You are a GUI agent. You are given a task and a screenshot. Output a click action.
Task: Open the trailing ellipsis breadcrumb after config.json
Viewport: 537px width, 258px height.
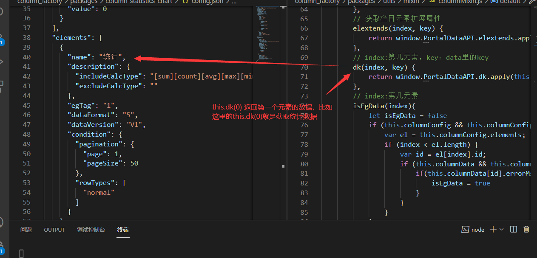(x=233, y=2)
